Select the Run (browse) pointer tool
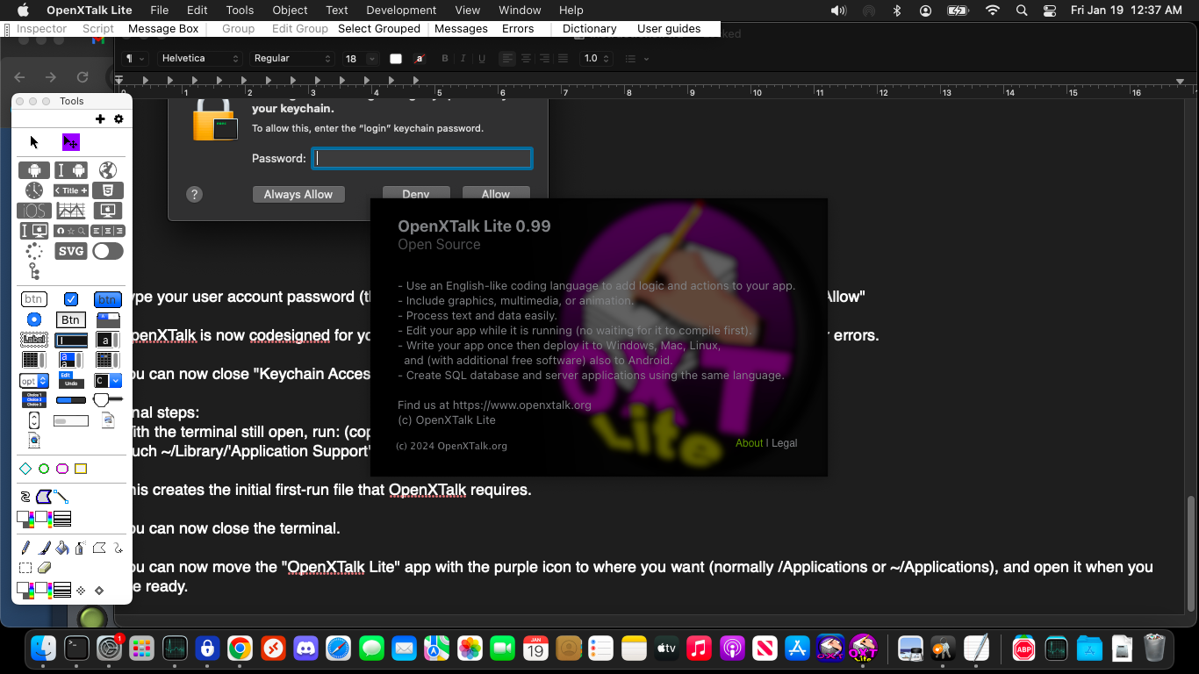Screen dimensions: 1199x674 (x=34, y=142)
